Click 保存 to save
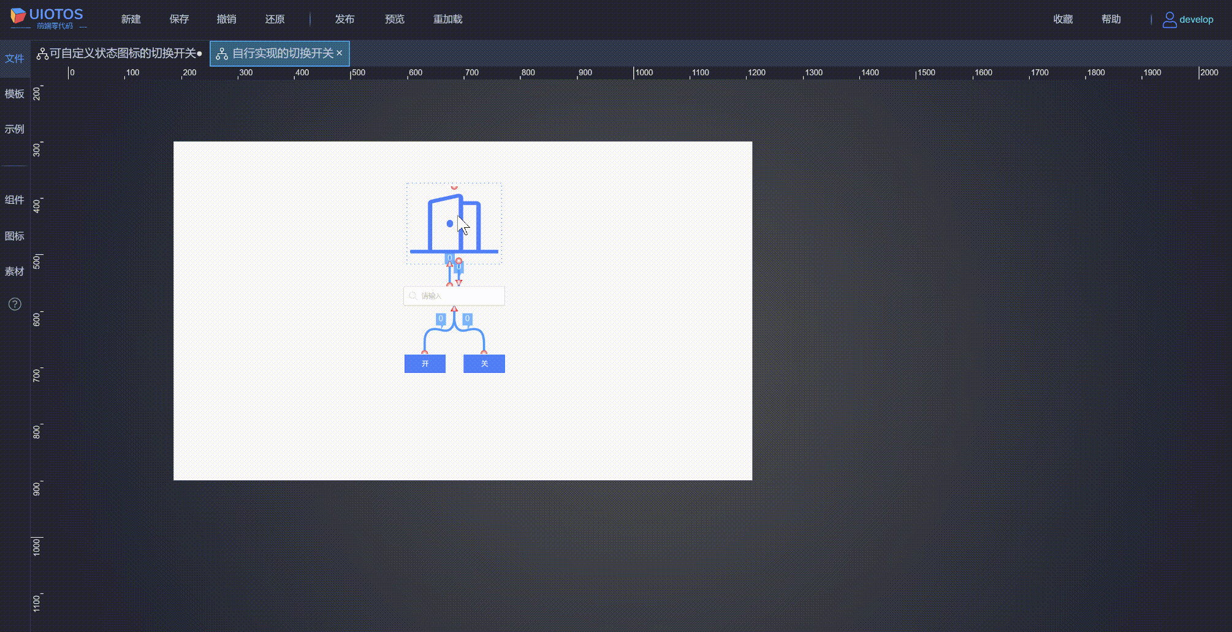Image resolution: width=1232 pixels, height=632 pixels. click(179, 19)
